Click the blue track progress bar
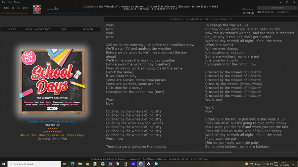Screen dimensions: 298x167 143,13
